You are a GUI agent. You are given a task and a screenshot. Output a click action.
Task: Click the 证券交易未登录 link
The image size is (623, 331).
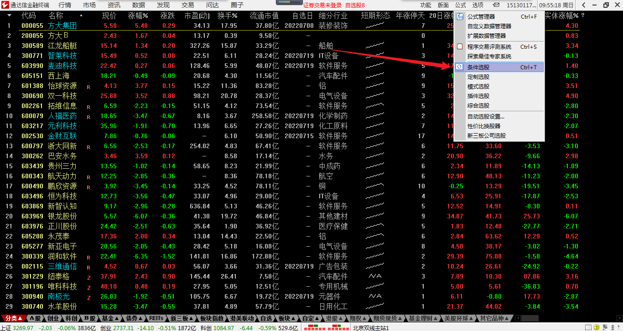[322, 5]
